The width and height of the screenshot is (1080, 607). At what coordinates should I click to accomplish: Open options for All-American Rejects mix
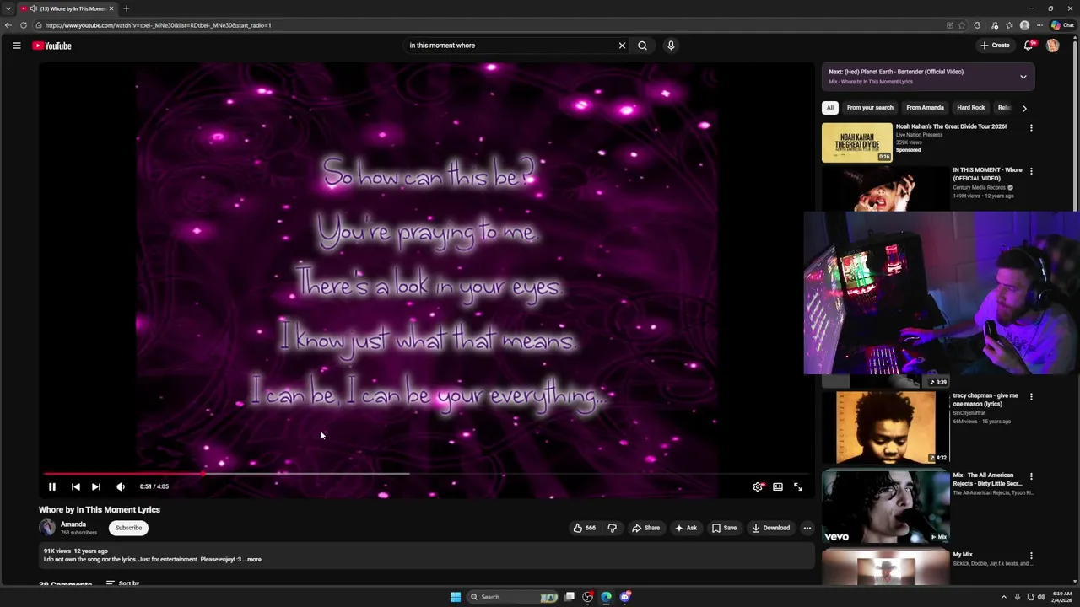point(1031,476)
